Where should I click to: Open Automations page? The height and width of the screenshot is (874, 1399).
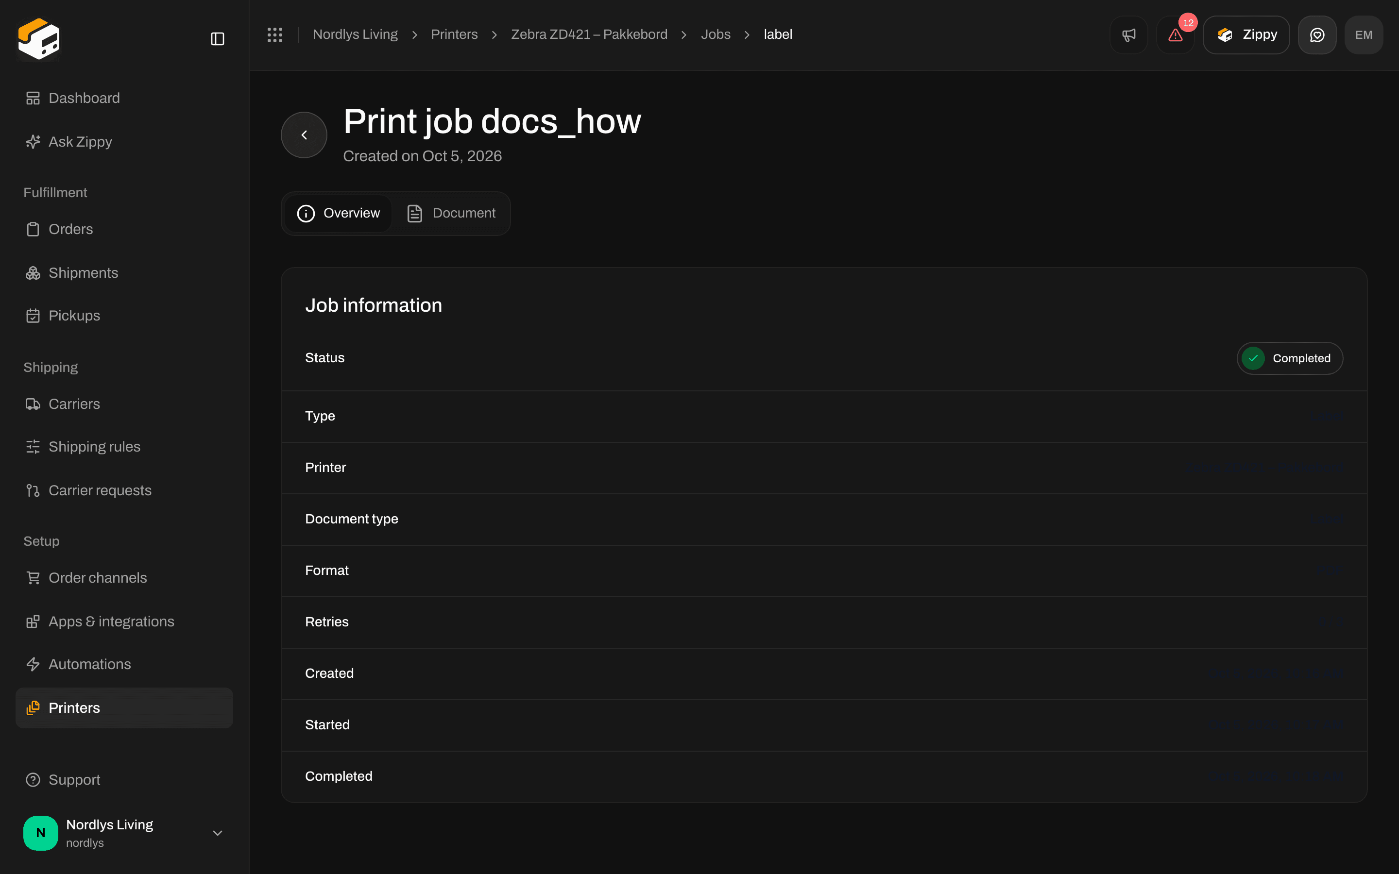(124, 664)
